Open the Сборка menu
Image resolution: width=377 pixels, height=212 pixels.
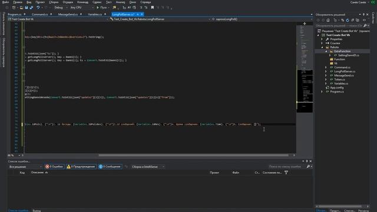(x=54, y=2)
